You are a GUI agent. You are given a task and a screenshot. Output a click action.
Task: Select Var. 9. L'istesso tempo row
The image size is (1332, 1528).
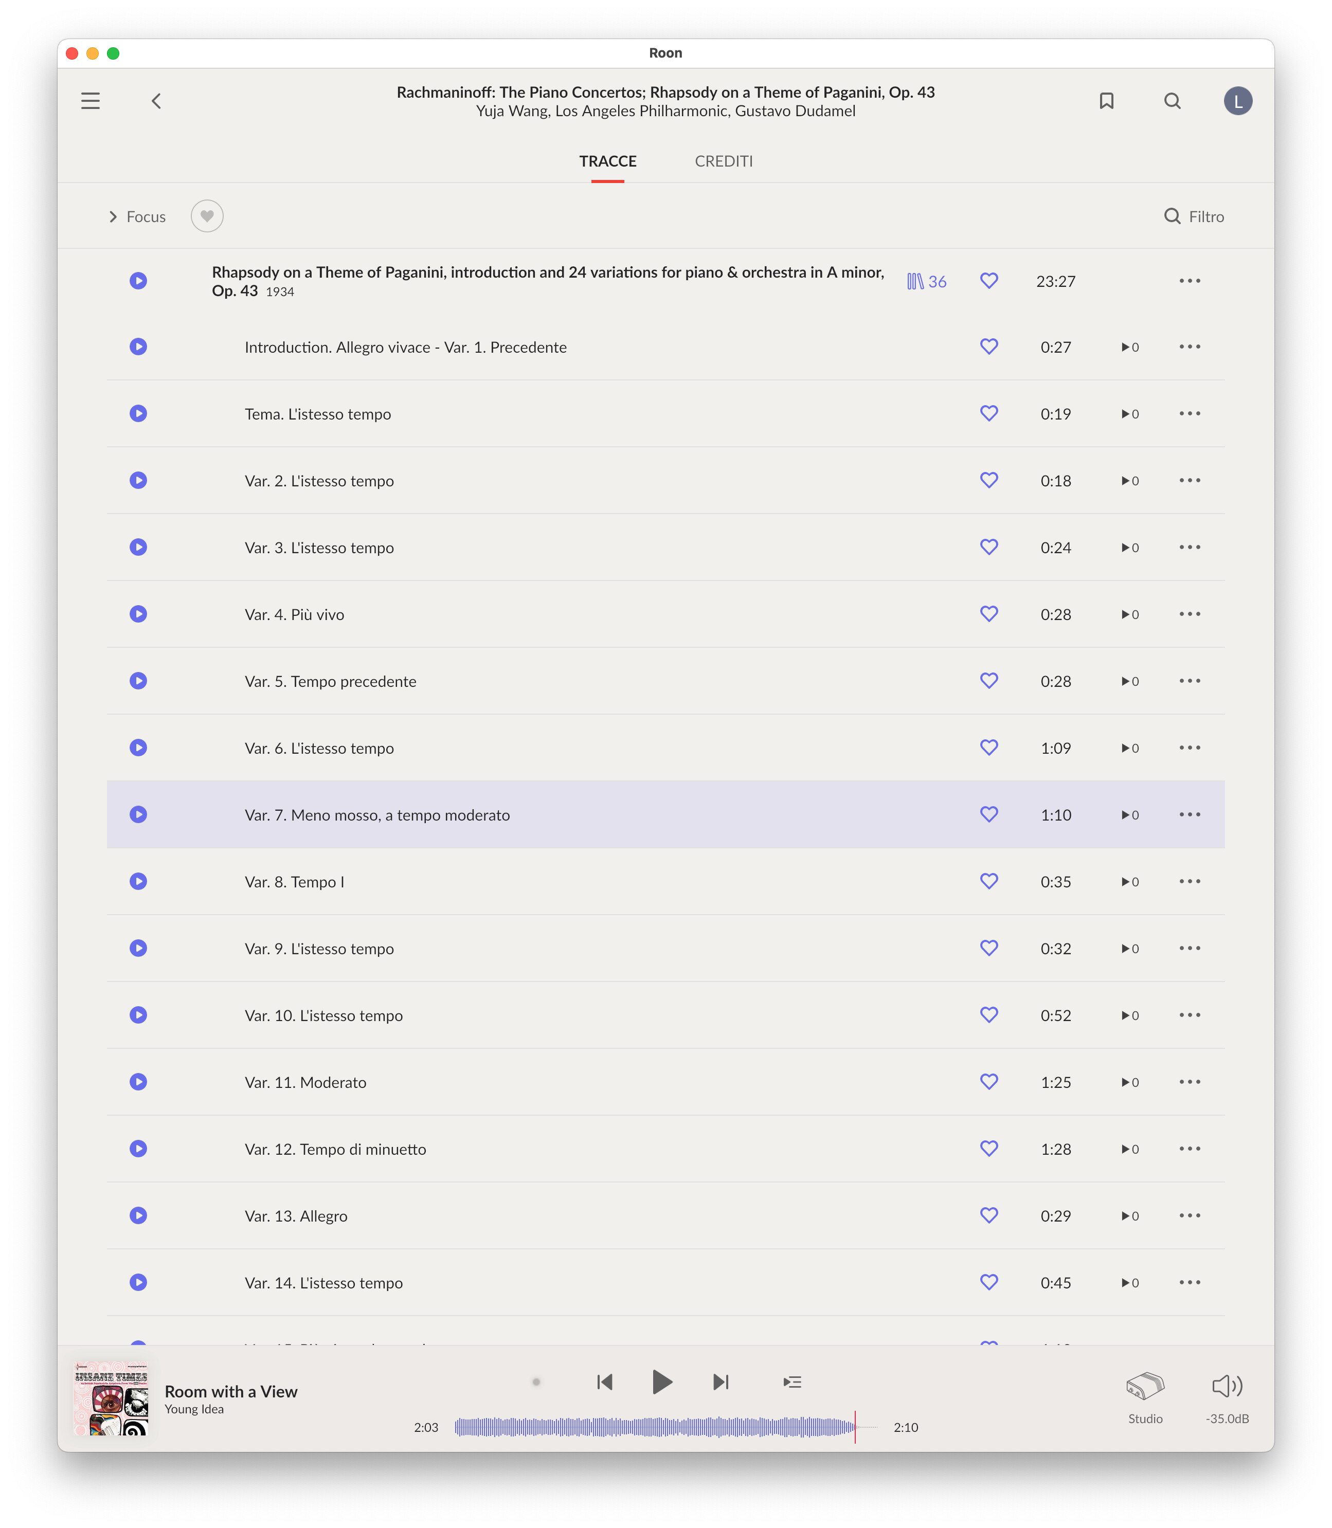click(x=665, y=948)
